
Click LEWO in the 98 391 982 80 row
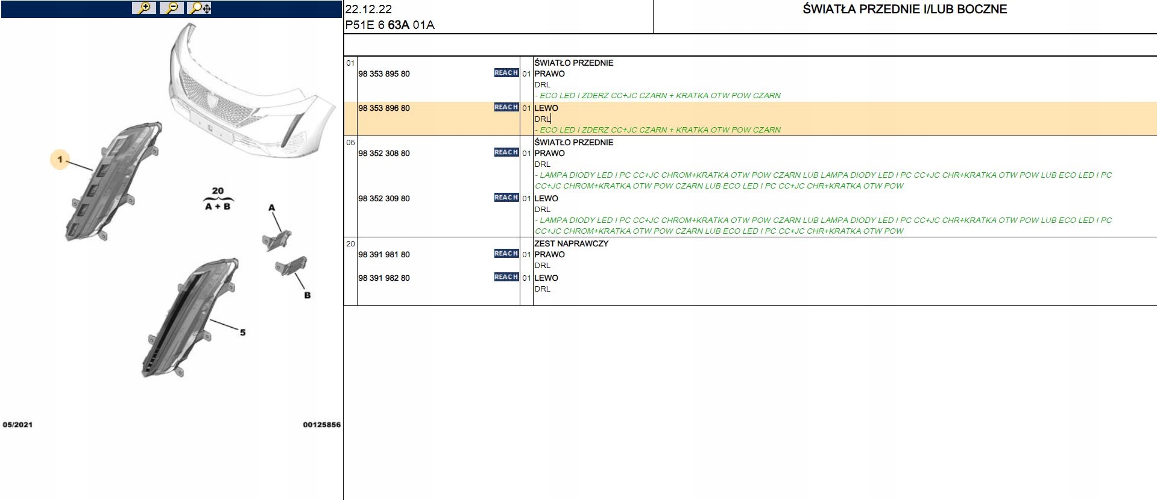pos(546,278)
